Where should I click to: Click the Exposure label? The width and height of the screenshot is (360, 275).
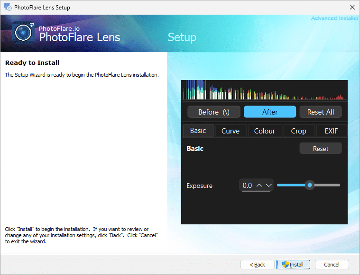199,186
